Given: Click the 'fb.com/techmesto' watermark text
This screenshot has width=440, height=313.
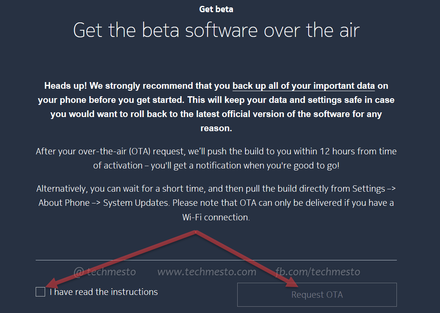Looking at the screenshot, I should pos(317,272).
